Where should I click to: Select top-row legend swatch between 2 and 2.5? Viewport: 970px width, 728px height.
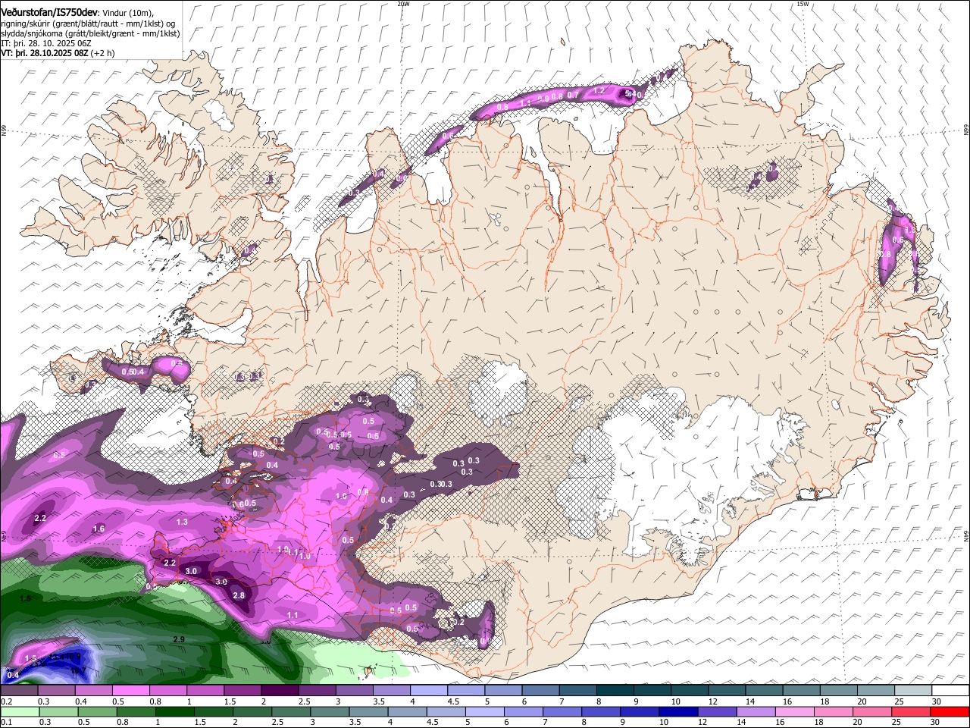(x=280, y=691)
